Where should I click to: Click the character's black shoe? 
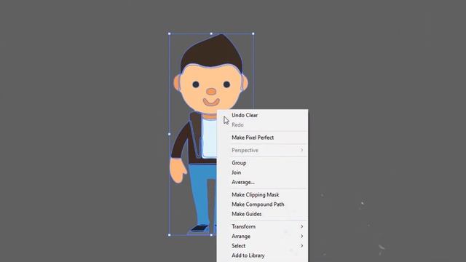[x=199, y=229]
